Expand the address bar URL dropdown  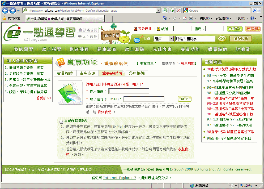click(x=158, y=11)
